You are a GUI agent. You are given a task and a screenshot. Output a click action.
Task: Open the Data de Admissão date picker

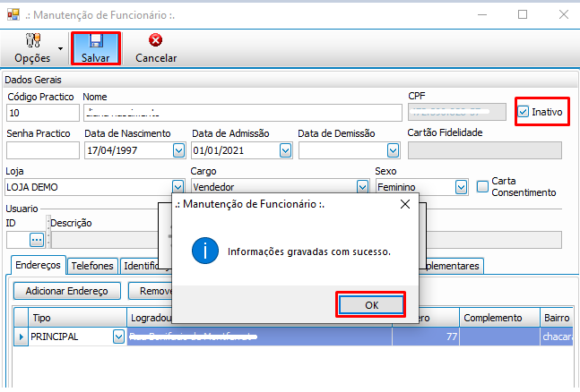[285, 150]
